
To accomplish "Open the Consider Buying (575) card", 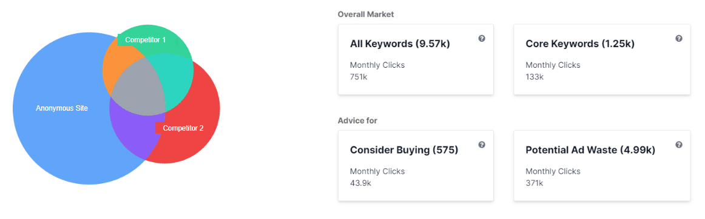I will [x=416, y=166].
